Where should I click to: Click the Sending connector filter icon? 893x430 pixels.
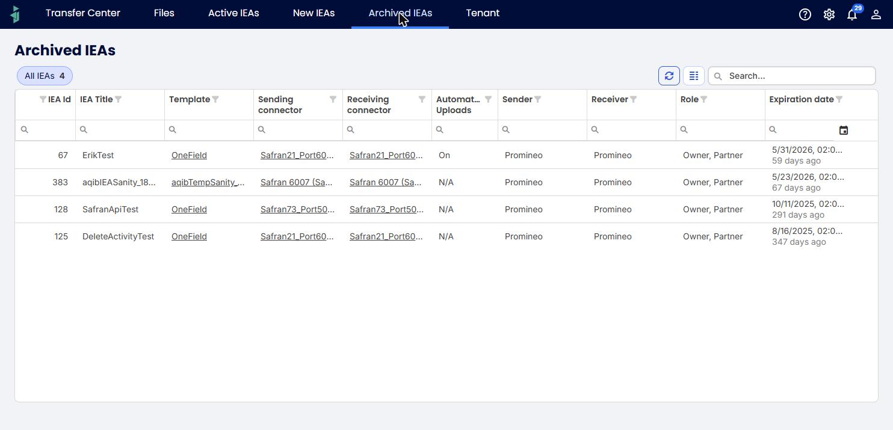[333, 99]
